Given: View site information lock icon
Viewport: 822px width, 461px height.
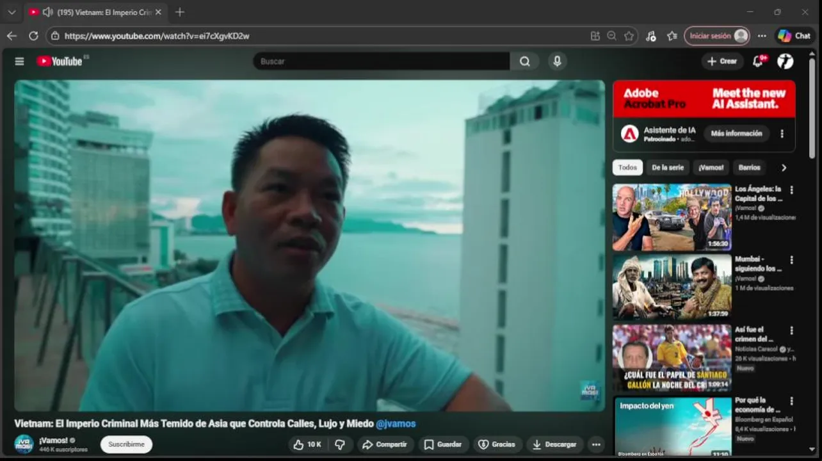Looking at the screenshot, I should [56, 36].
